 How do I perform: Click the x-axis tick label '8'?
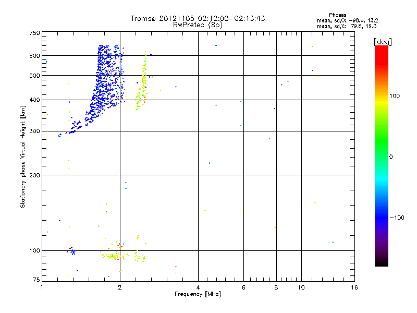tap(276, 287)
